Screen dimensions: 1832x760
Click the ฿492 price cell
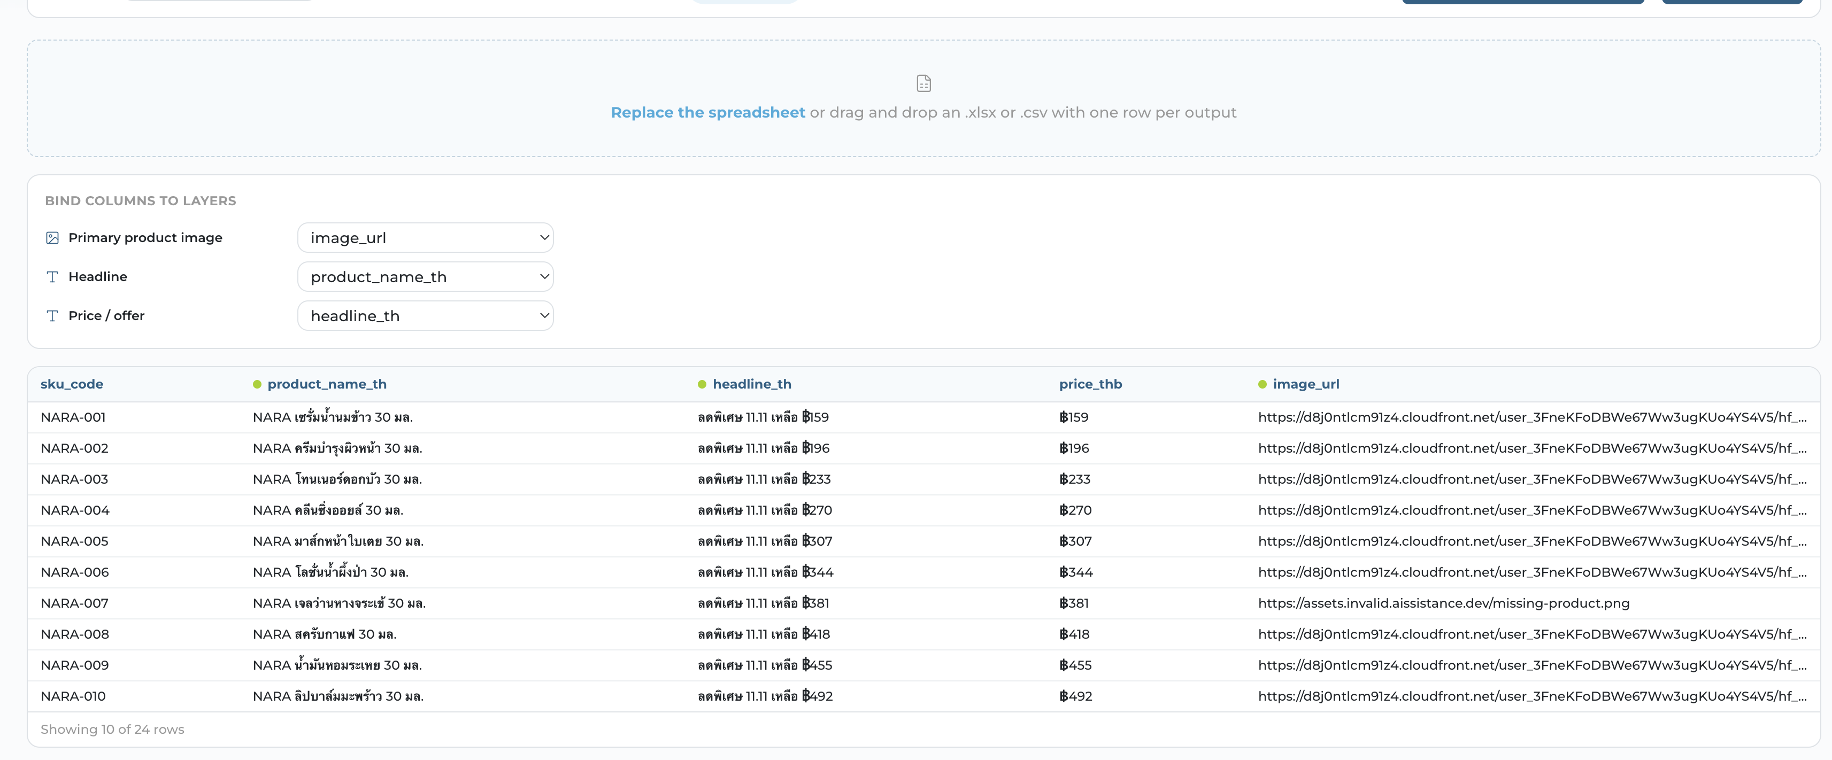click(1075, 697)
